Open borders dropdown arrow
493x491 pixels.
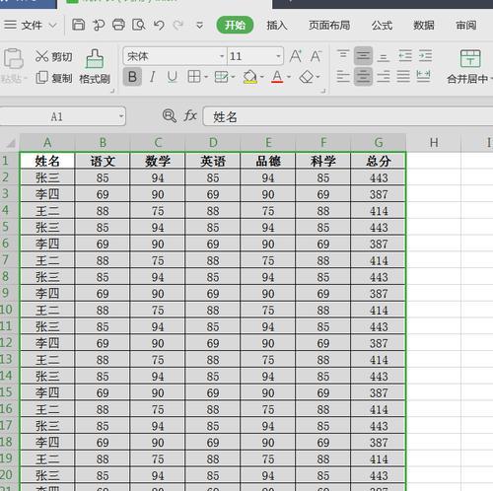click(x=206, y=77)
